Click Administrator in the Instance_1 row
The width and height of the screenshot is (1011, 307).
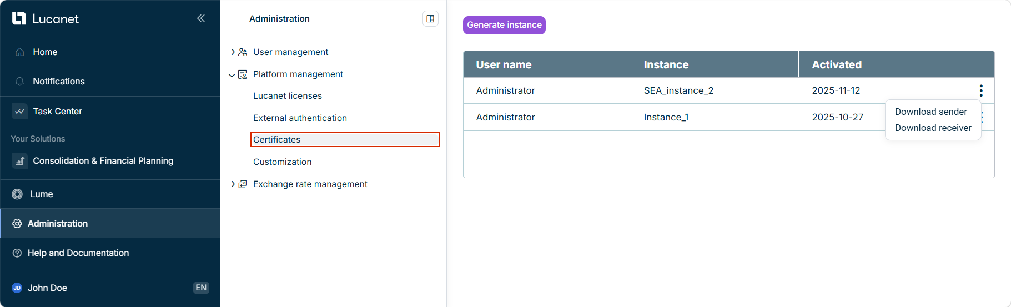pyautogui.click(x=505, y=117)
